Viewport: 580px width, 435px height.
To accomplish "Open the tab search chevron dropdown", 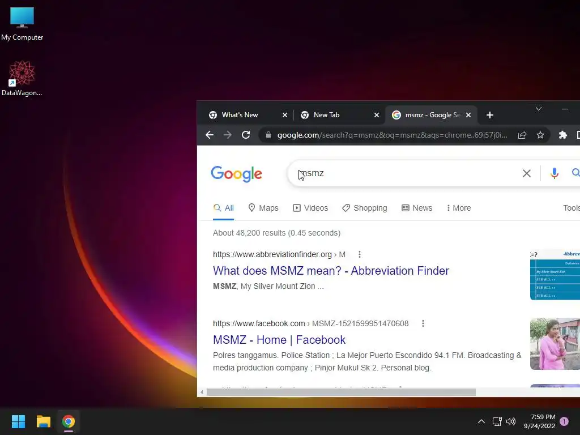I will (x=539, y=109).
